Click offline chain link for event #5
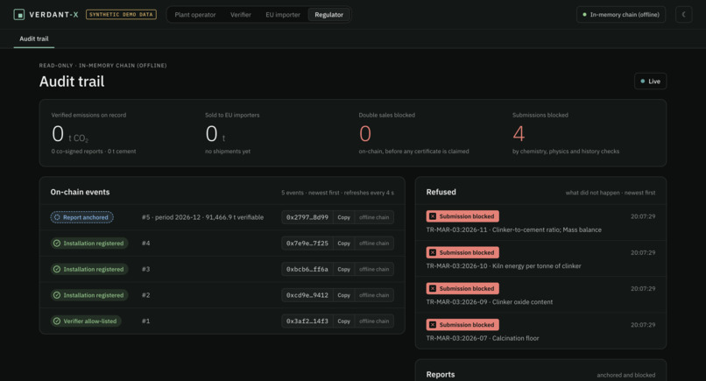This screenshot has width=706, height=381. click(374, 217)
